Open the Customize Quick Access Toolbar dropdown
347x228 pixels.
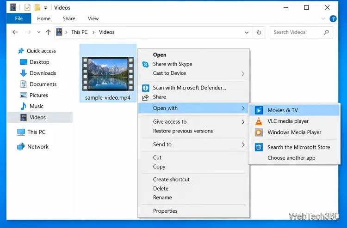pos(46,8)
